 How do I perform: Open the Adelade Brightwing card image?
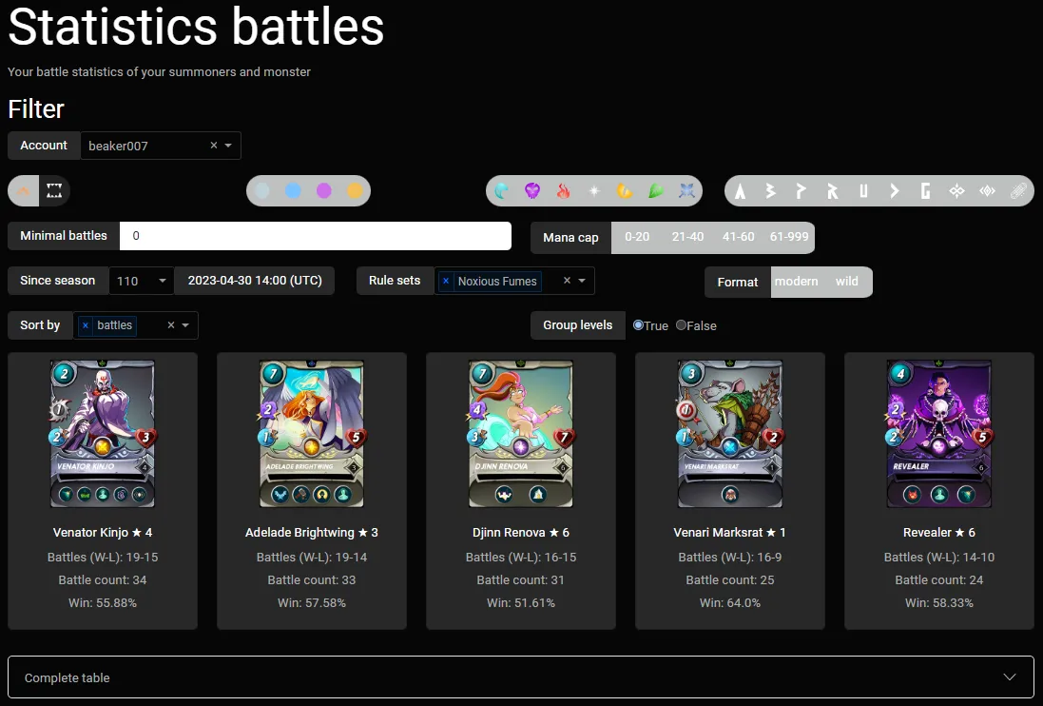pos(311,434)
